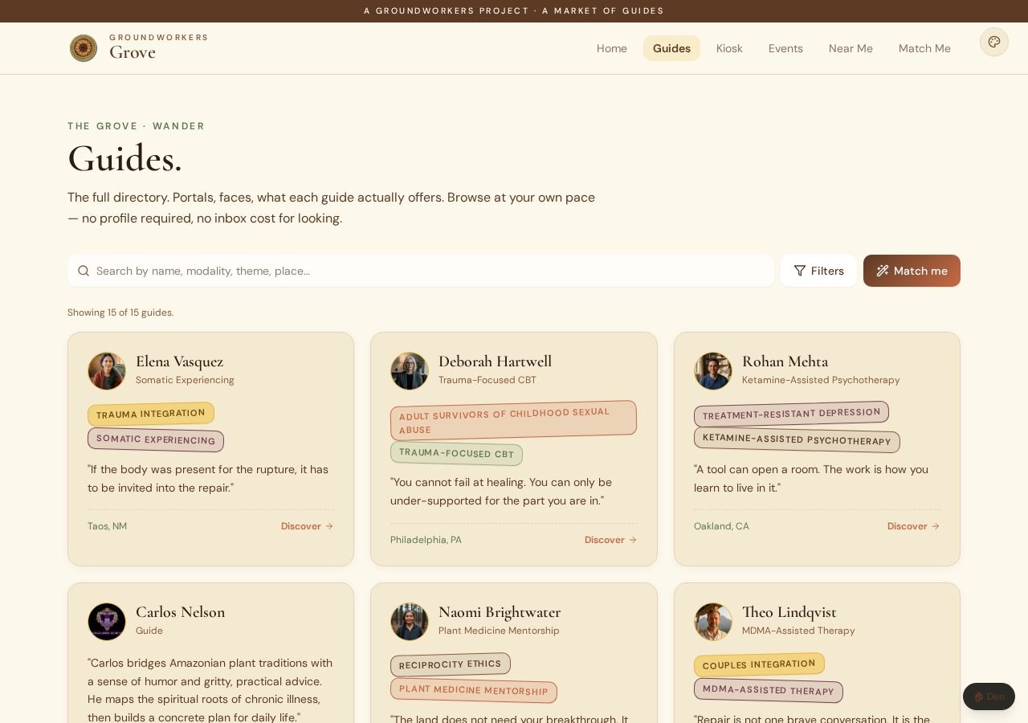The image size is (1028, 723).
Task: Click the Deborah Hartwell name heading
Action: pyautogui.click(x=495, y=361)
